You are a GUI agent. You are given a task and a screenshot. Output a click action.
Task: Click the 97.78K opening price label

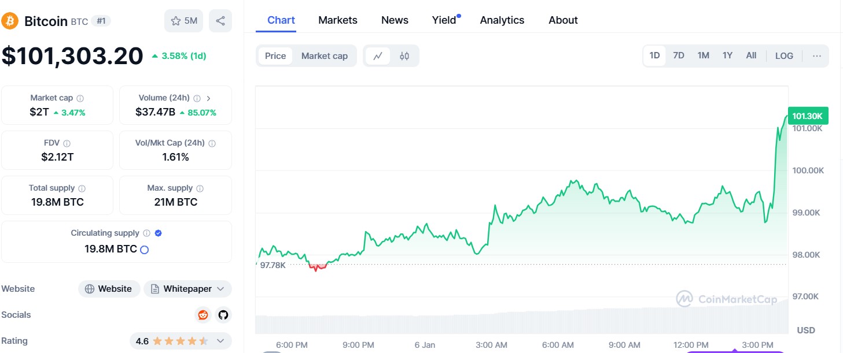tap(273, 265)
